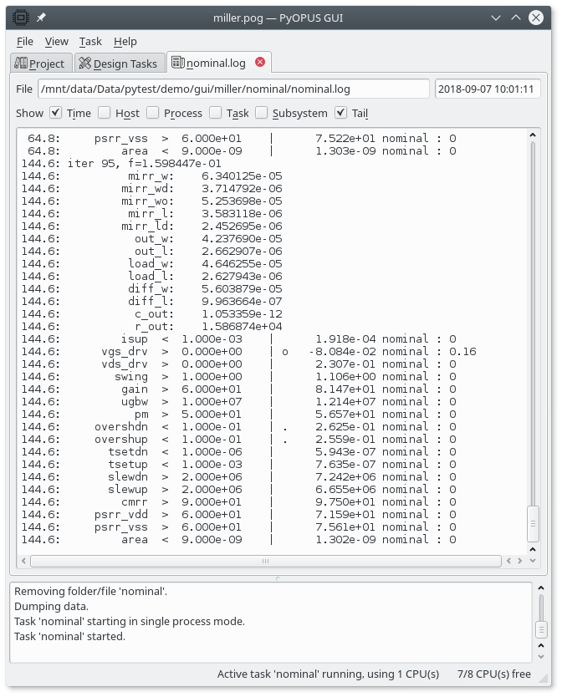This screenshot has height=697, width=562.
Task: Uncheck the Tail option
Action: [341, 113]
